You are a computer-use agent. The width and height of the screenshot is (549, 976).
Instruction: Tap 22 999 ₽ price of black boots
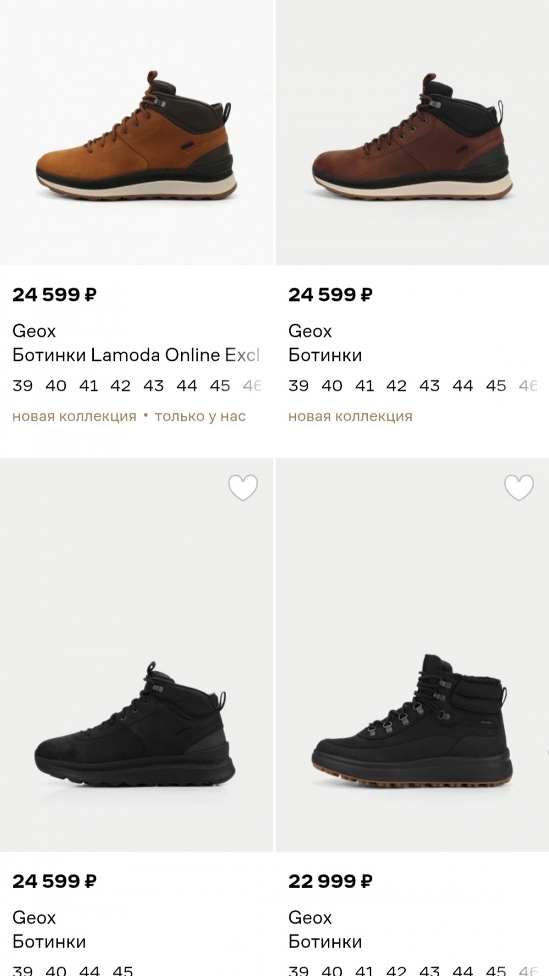coord(330,882)
